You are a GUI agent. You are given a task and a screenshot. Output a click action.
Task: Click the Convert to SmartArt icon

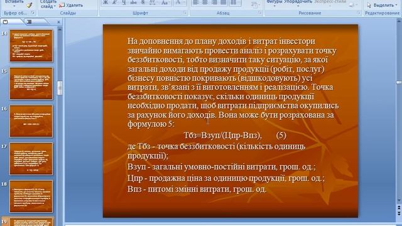point(255,5)
